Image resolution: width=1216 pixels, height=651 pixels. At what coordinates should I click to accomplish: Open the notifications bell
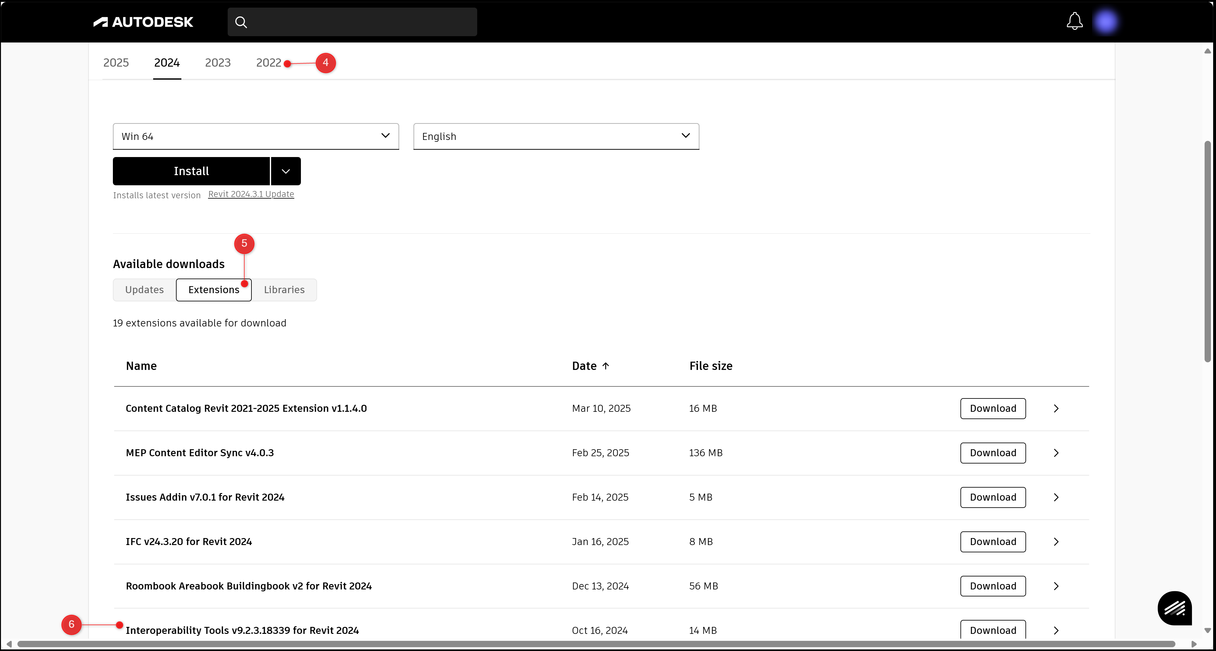(1074, 21)
